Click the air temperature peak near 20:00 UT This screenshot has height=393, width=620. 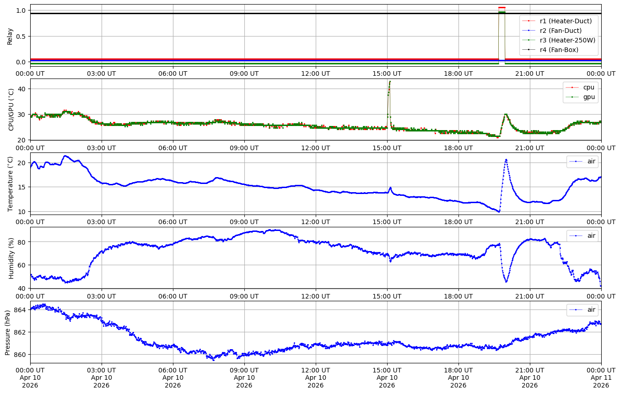point(506,159)
